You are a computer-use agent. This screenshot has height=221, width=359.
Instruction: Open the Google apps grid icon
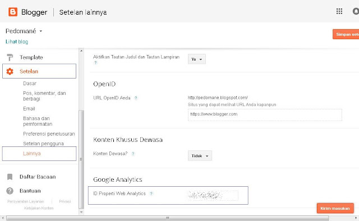click(339, 11)
